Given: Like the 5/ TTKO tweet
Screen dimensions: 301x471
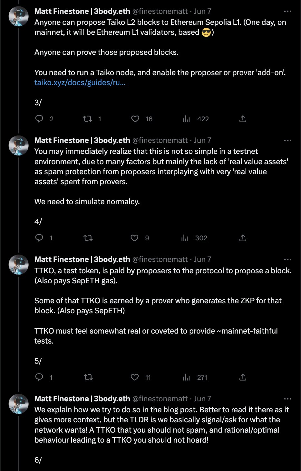Looking at the screenshot, I should click(134, 377).
